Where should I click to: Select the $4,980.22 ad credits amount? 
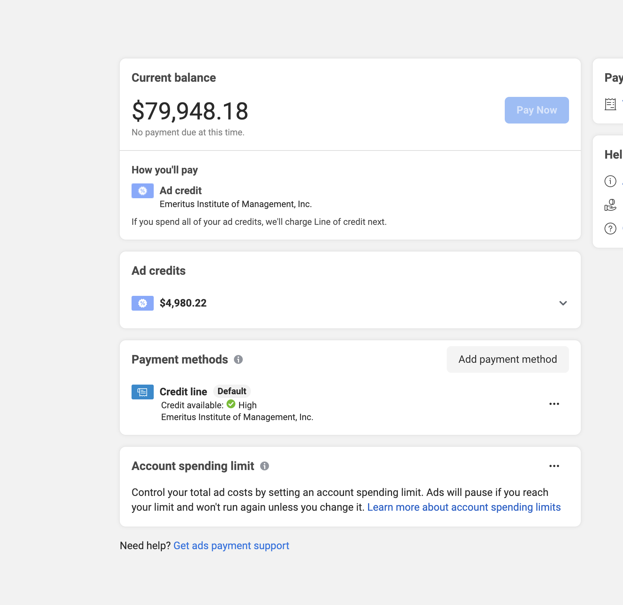183,303
